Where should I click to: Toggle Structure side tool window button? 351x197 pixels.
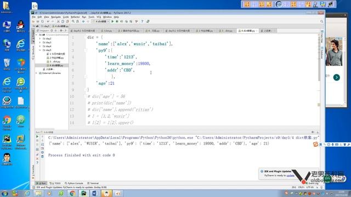(x=33, y=53)
